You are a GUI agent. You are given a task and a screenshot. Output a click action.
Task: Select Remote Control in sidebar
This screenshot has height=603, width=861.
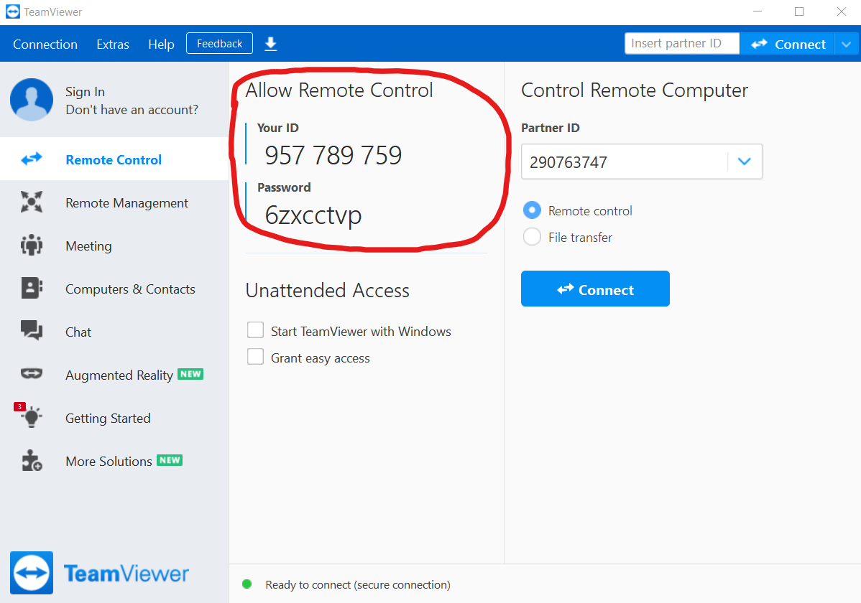tap(114, 159)
